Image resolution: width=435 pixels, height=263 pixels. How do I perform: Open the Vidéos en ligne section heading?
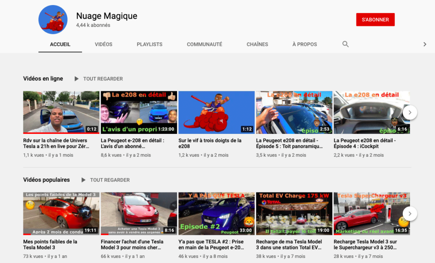(43, 79)
